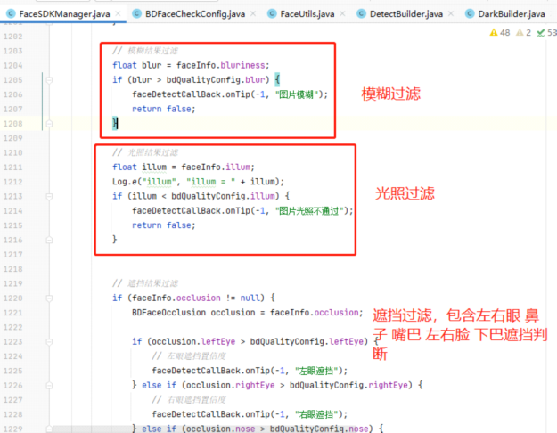Close the DetectBuilder.java tab

click(451, 14)
